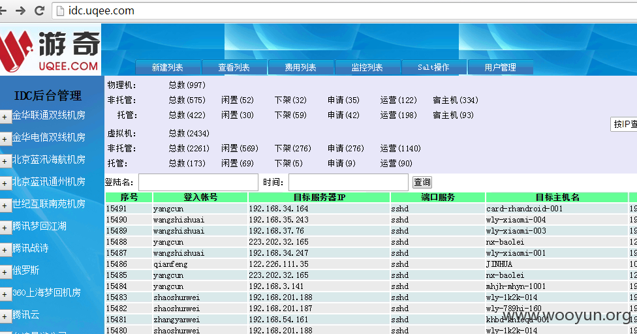Expand 腾讯云 tree node

coord(5,316)
